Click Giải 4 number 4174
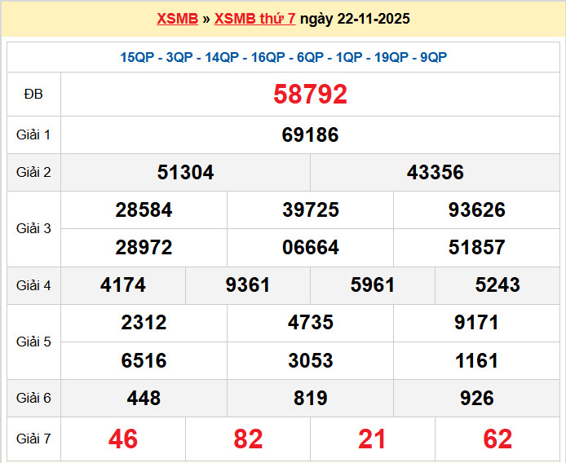The image size is (566, 463). [x=123, y=284]
